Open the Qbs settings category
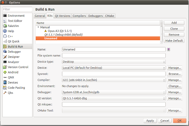 (x=17, y=93)
